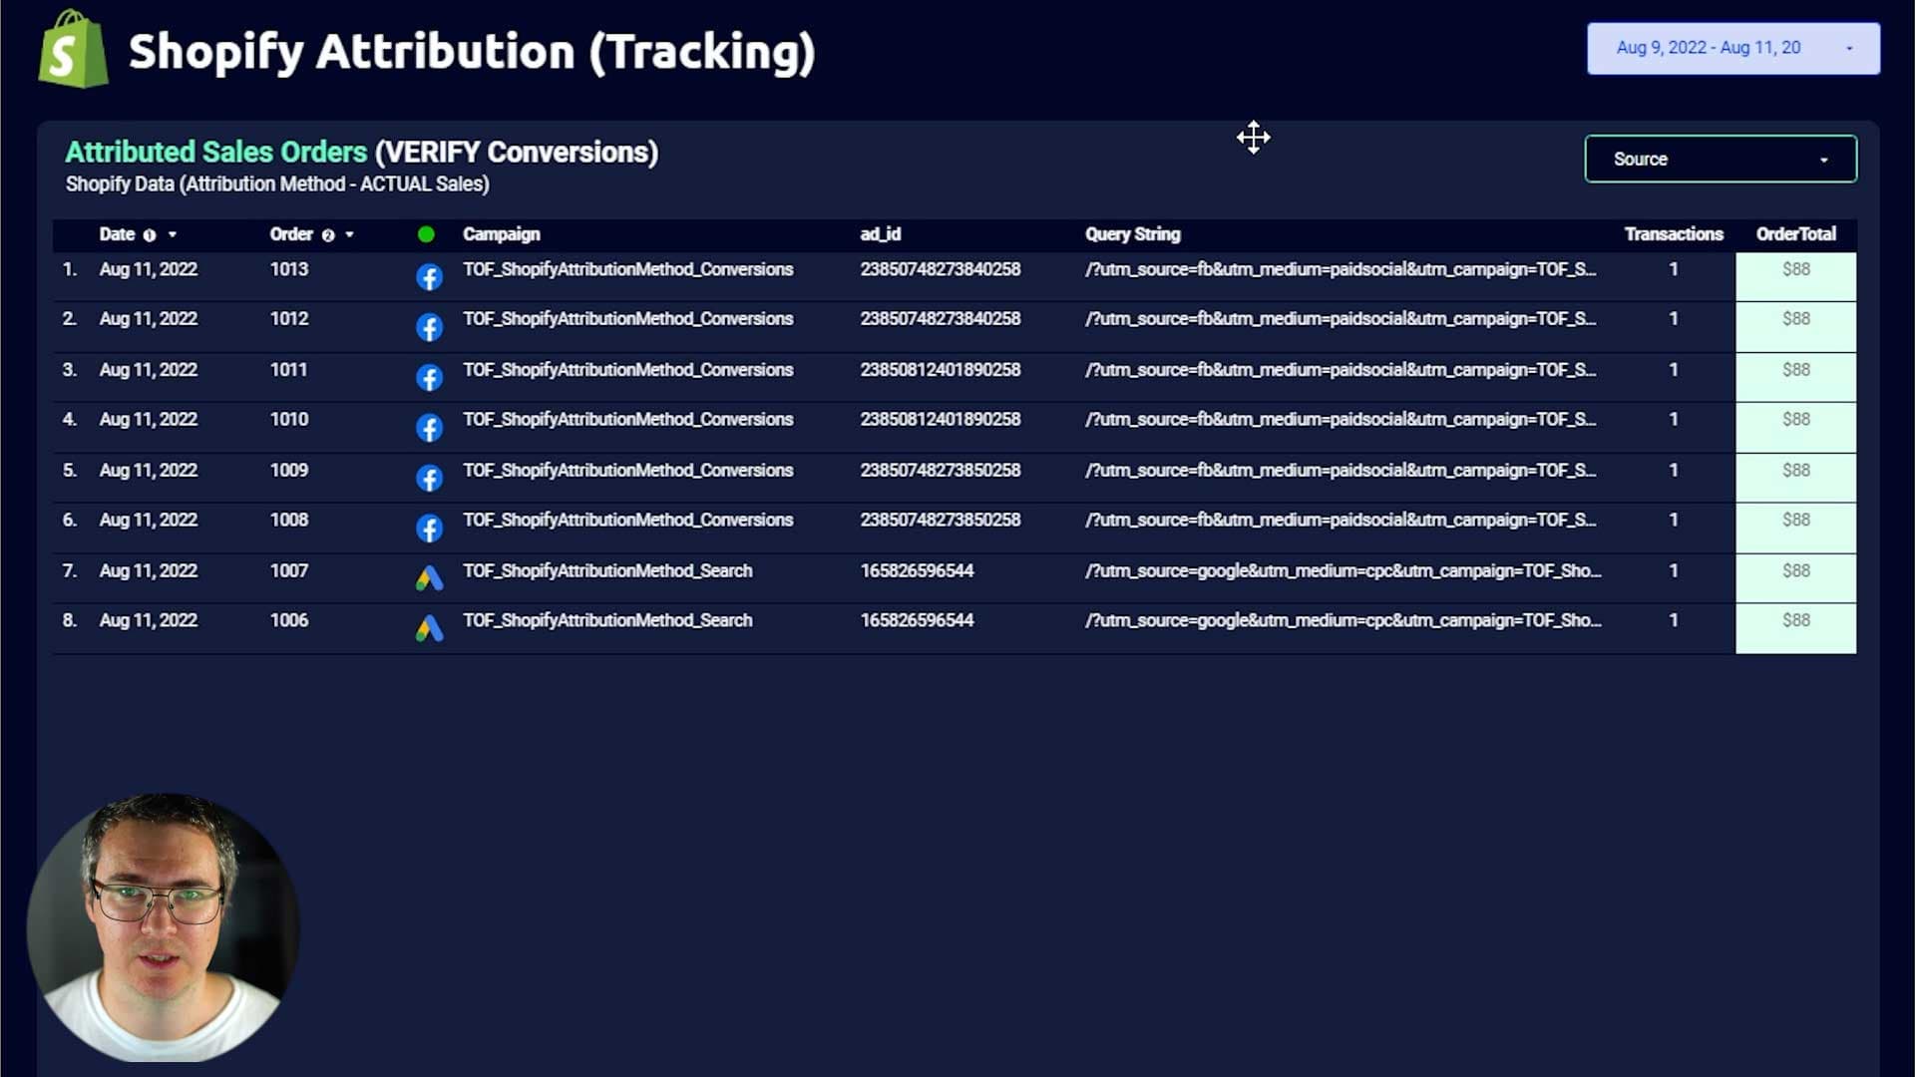Image resolution: width=1915 pixels, height=1077 pixels.
Task: Click Facebook icon for order 1013
Action: click(429, 277)
